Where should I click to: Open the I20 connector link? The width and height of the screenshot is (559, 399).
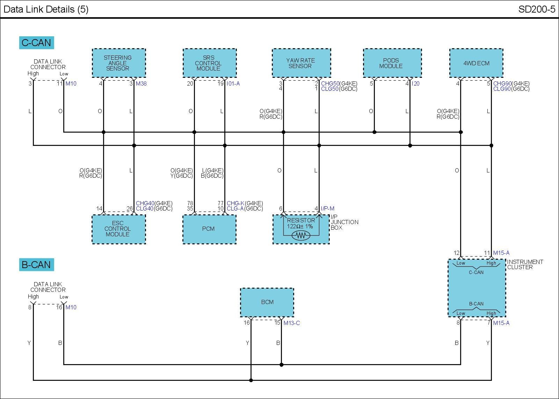(415, 83)
